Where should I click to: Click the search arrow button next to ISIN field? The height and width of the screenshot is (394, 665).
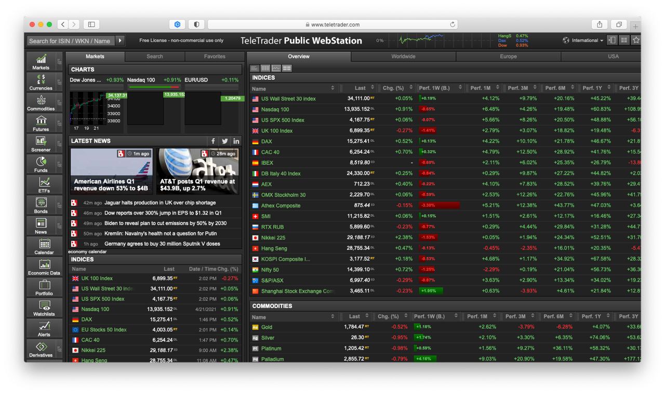[x=120, y=40]
